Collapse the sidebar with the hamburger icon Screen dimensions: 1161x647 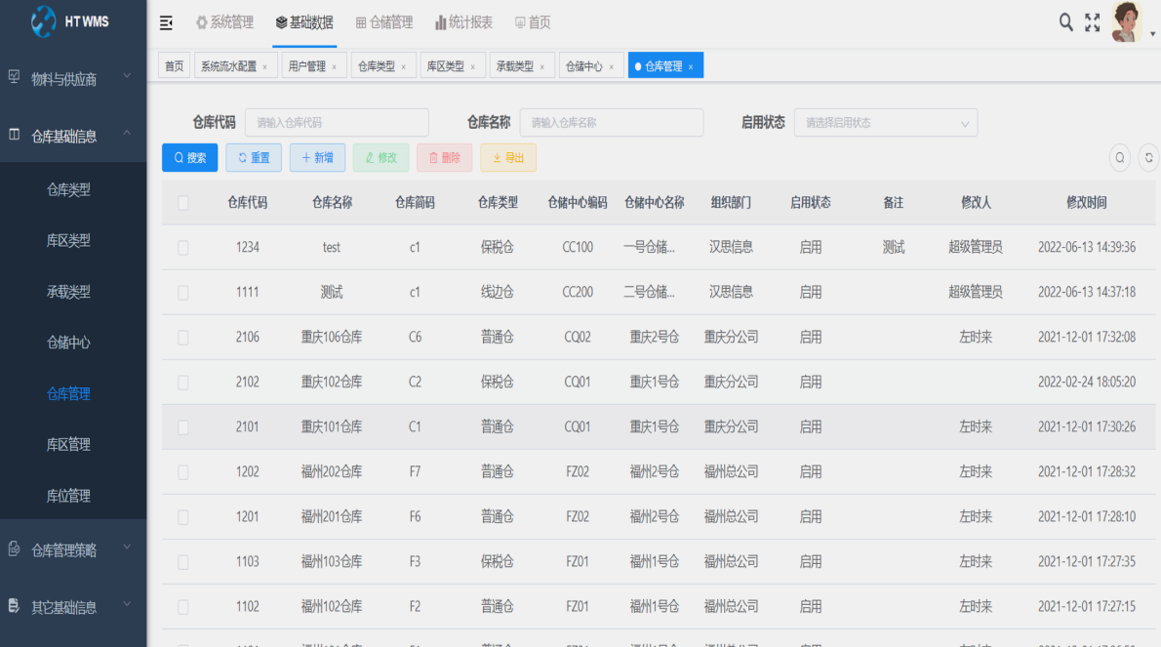coord(166,22)
